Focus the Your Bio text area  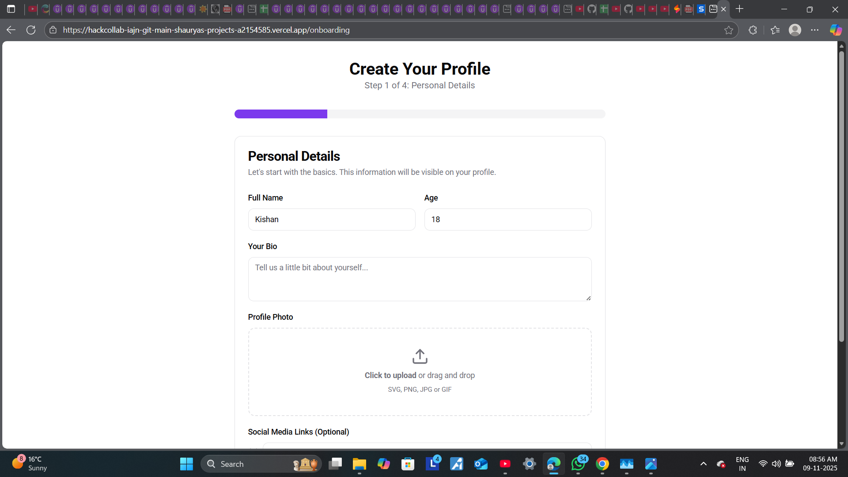click(420, 279)
